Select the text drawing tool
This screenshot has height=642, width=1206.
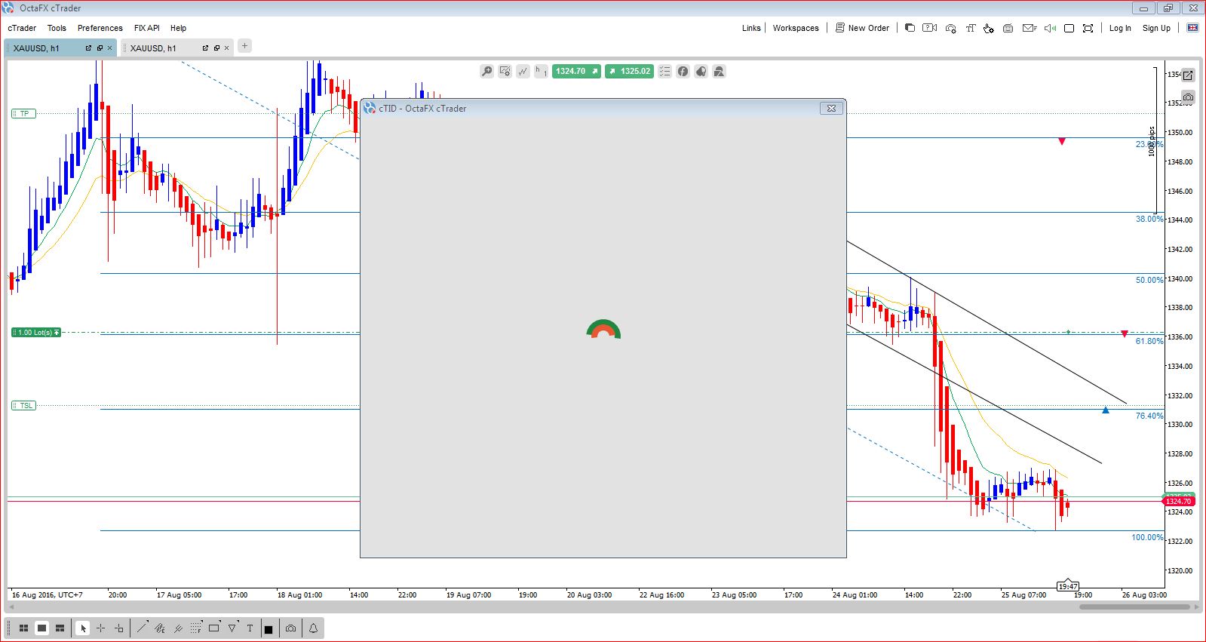coord(250,628)
